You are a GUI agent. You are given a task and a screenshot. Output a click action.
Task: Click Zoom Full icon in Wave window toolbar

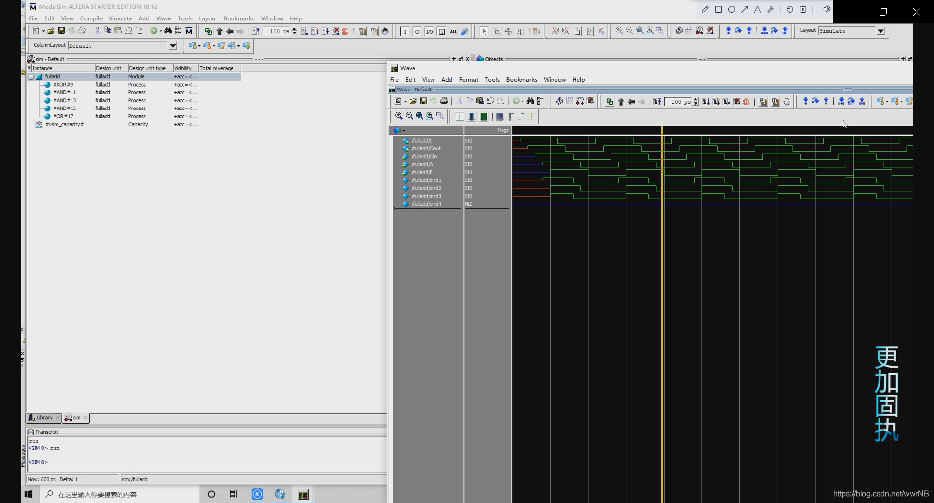(419, 116)
